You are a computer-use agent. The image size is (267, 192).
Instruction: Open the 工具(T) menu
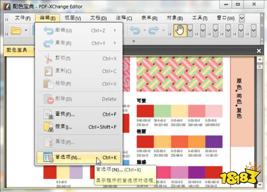200,18
